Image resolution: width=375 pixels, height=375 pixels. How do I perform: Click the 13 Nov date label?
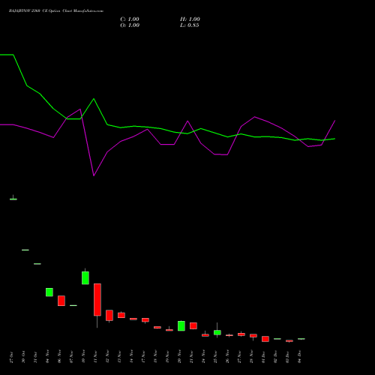[119, 357]
